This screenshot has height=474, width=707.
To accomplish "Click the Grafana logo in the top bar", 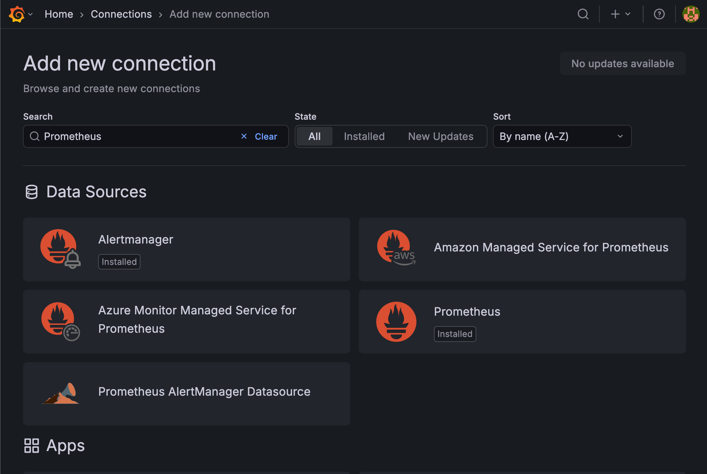I will pos(17,14).
